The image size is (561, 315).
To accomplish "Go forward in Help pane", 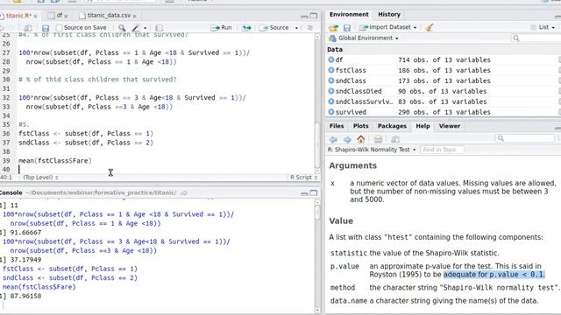I will click(347, 139).
